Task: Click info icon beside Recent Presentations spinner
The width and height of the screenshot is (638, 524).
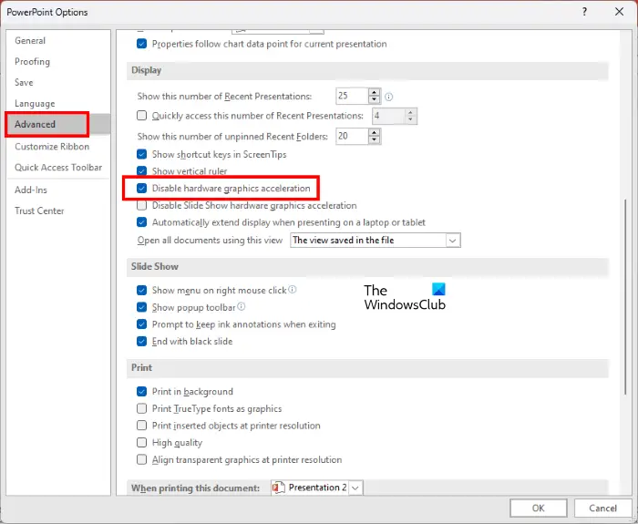Action: 389,97
